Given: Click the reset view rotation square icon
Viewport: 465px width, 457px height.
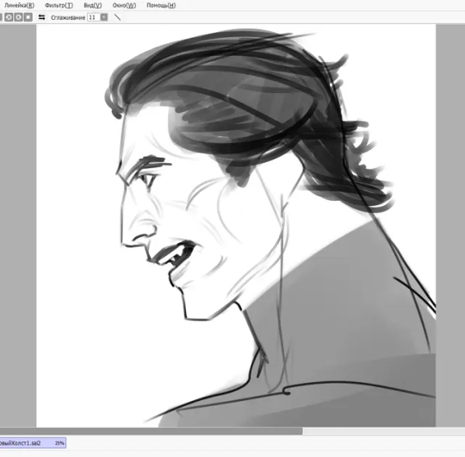Looking at the screenshot, I should (x=28, y=17).
